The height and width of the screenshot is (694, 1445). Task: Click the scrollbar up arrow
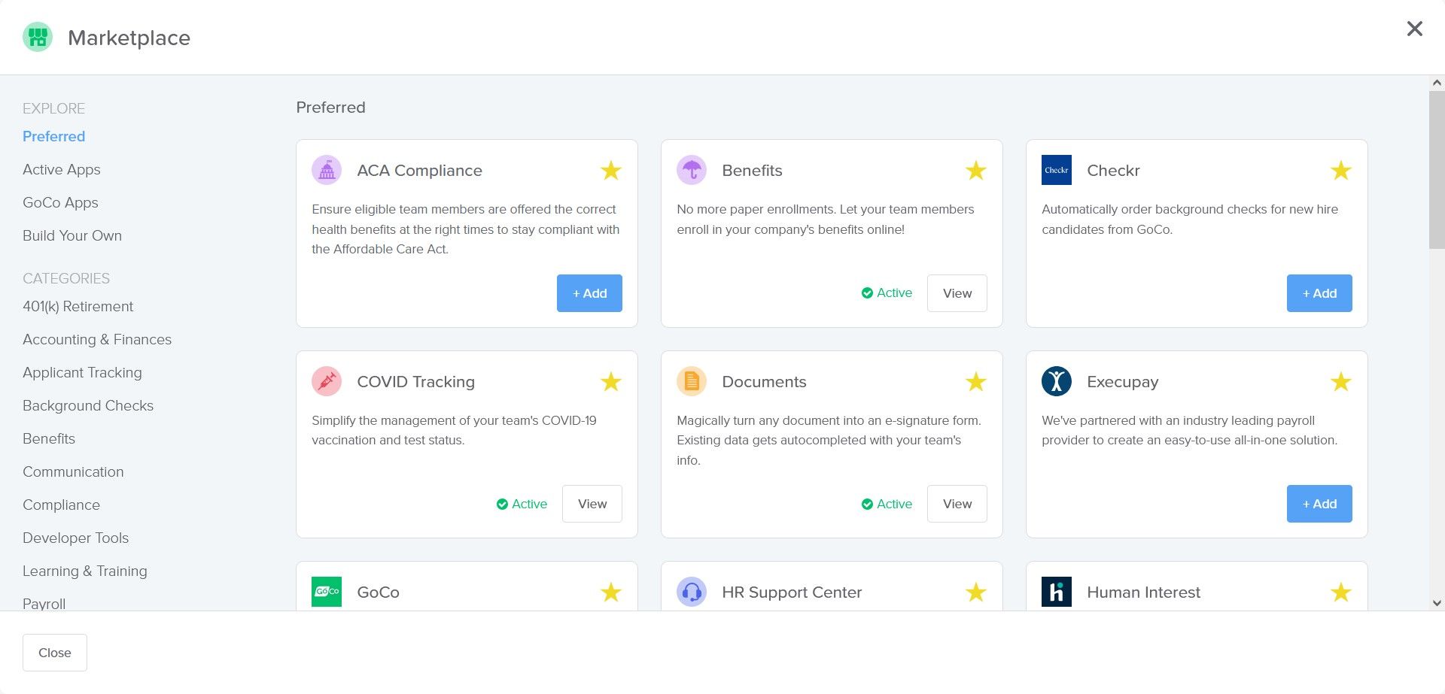pos(1437,83)
